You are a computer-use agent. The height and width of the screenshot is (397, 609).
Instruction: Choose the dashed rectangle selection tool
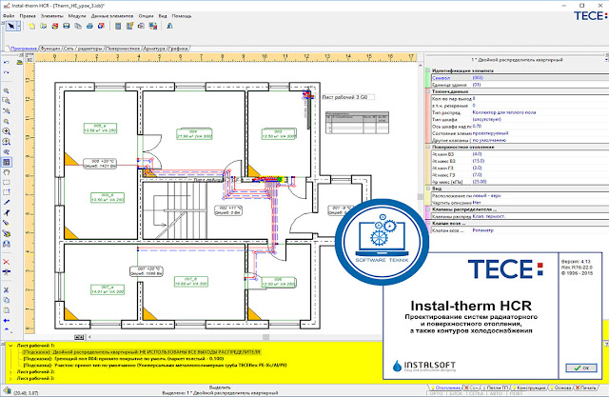tap(7, 182)
